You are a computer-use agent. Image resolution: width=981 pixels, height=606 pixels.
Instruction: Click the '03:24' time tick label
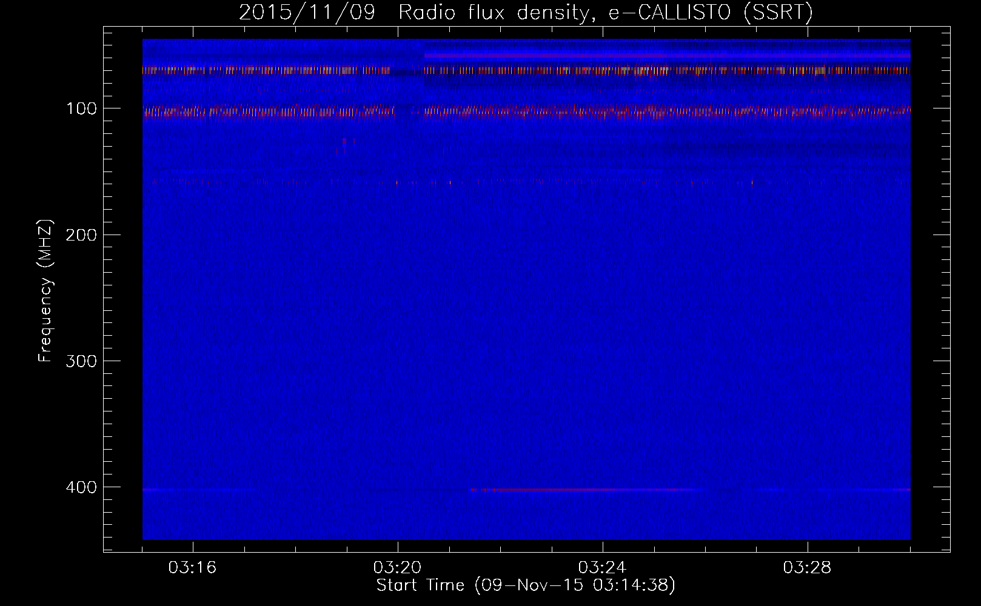click(x=602, y=568)
